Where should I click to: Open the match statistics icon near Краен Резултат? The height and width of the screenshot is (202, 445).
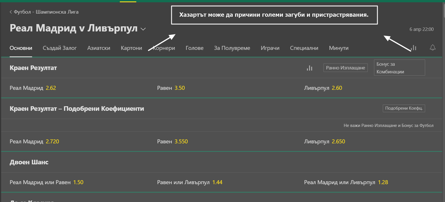coord(309,68)
